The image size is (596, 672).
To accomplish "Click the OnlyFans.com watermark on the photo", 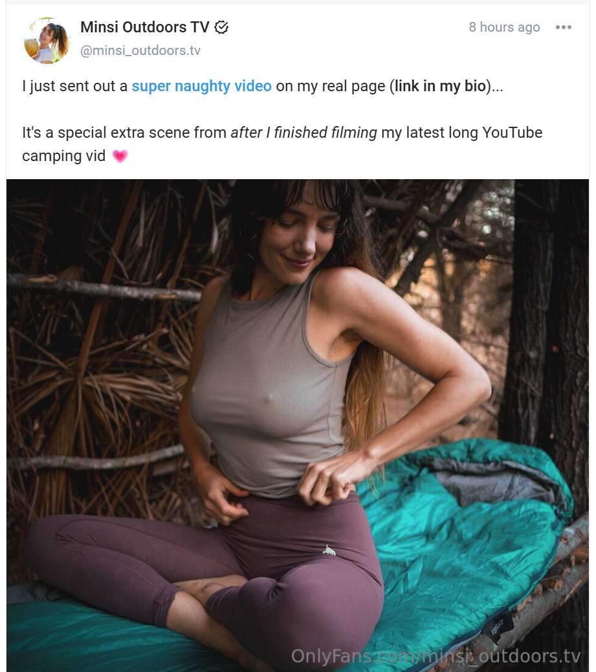I will (436, 656).
